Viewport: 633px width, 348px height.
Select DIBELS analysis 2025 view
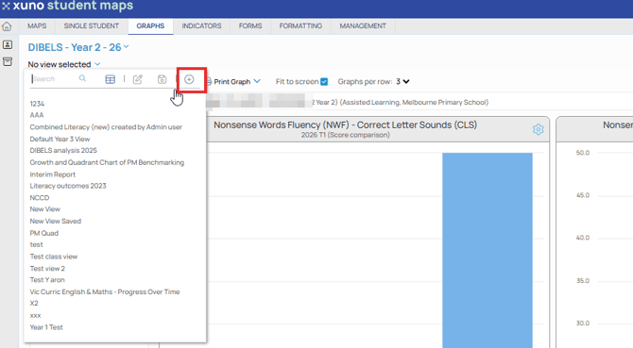pos(63,151)
